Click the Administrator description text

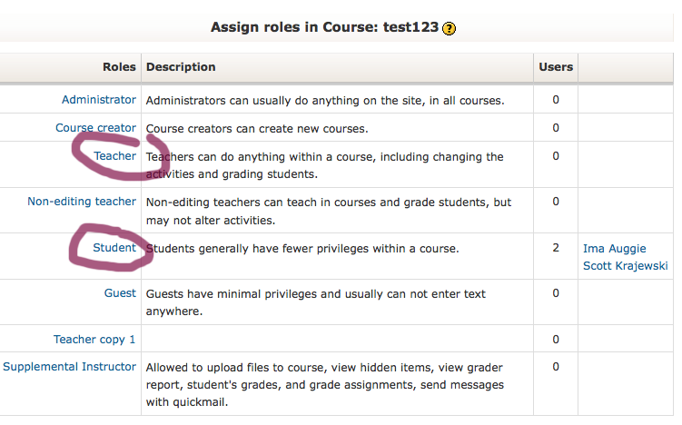[x=325, y=101]
